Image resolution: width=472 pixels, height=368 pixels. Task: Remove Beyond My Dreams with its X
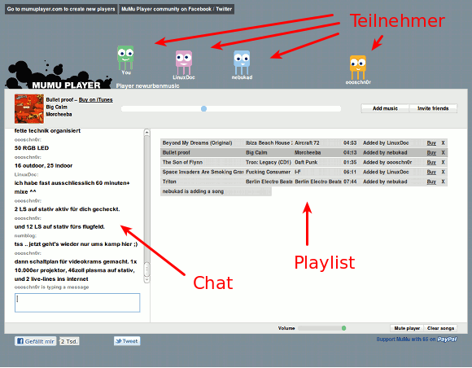(x=443, y=142)
